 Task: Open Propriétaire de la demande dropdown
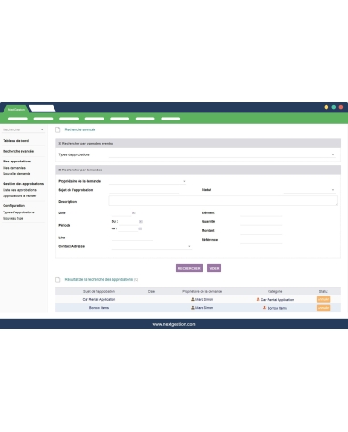tap(147, 181)
